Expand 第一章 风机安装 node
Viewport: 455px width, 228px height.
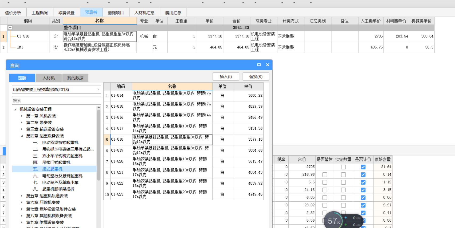tap(22, 116)
